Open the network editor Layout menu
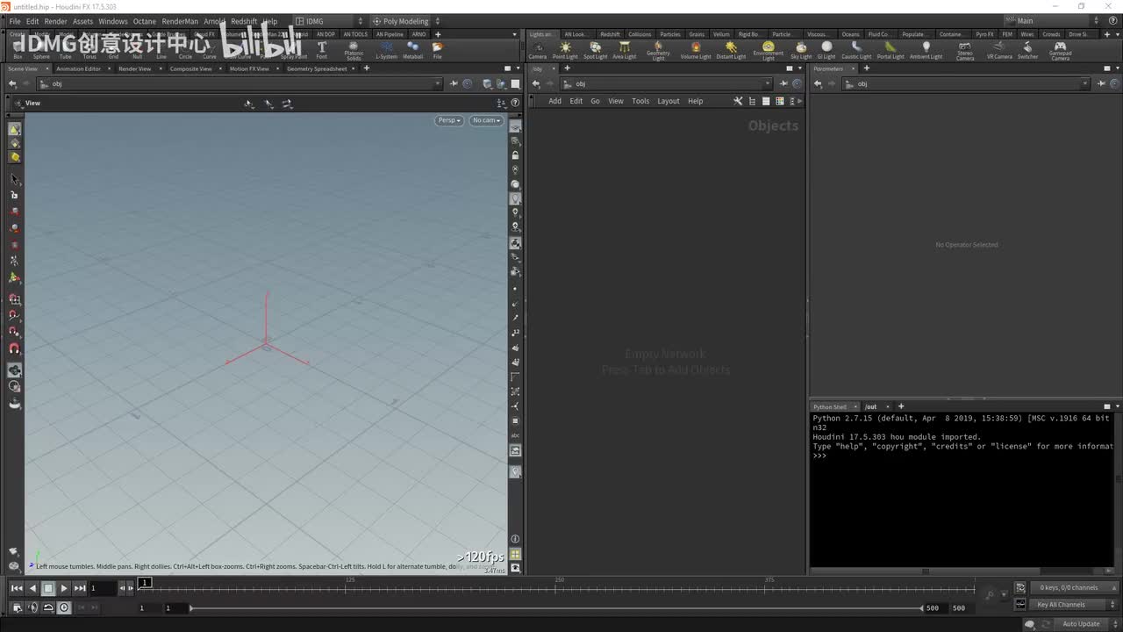This screenshot has height=632, width=1123. click(669, 101)
